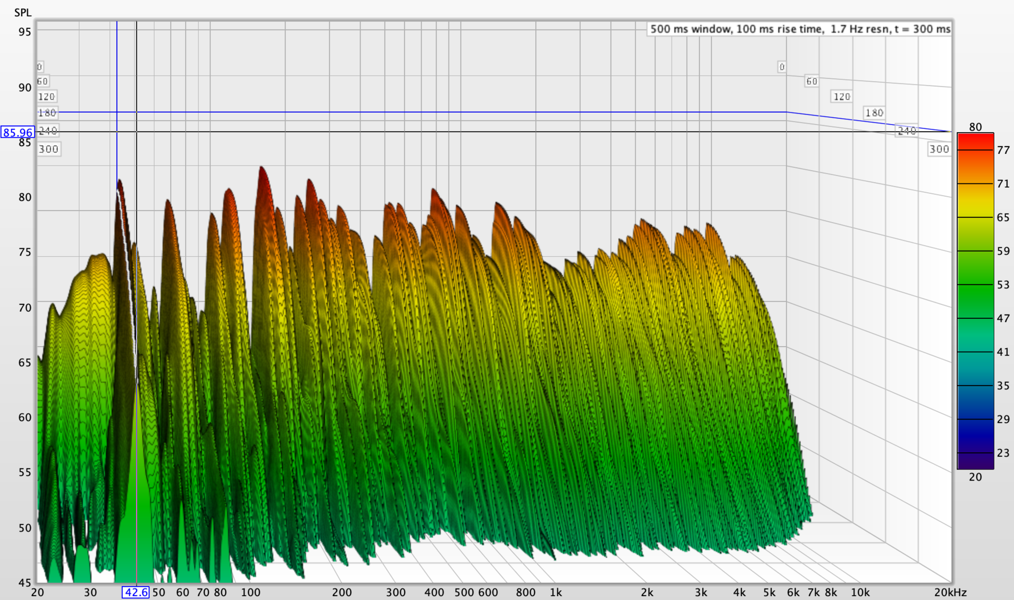This screenshot has height=600, width=1014.
Task: Select the left 120 time-axis label
Action: [46, 97]
